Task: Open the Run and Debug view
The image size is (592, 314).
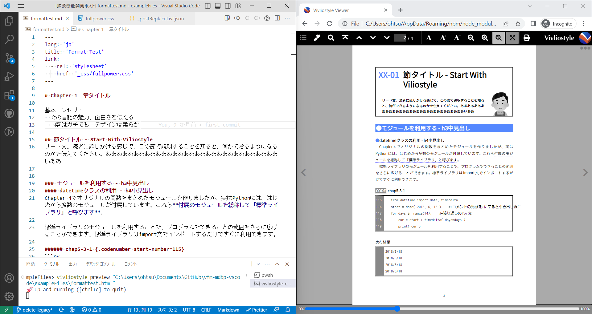Action: click(x=9, y=76)
